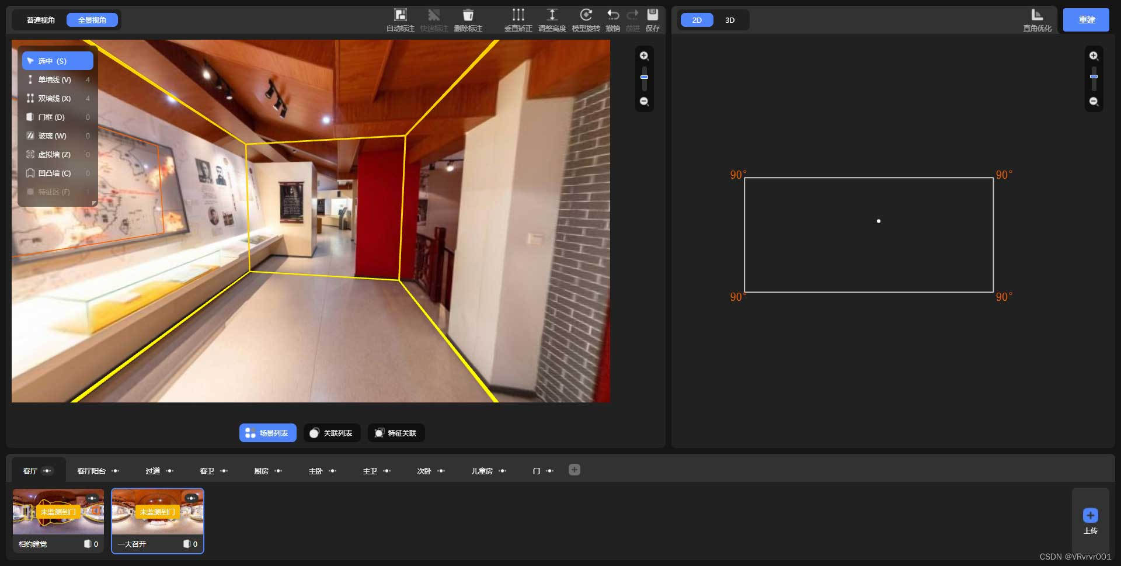Image resolution: width=1121 pixels, height=566 pixels.
Task: Click the 调整高度 height adjust icon
Action: point(552,15)
